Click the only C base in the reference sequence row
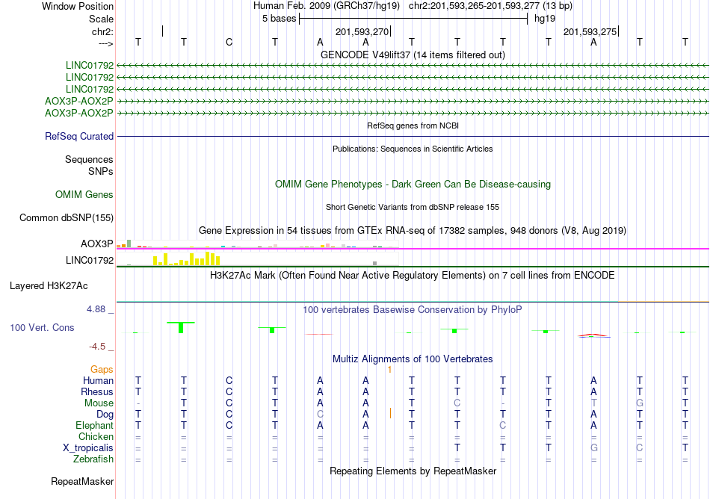The height and width of the screenshot is (499, 710). click(x=229, y=42)
